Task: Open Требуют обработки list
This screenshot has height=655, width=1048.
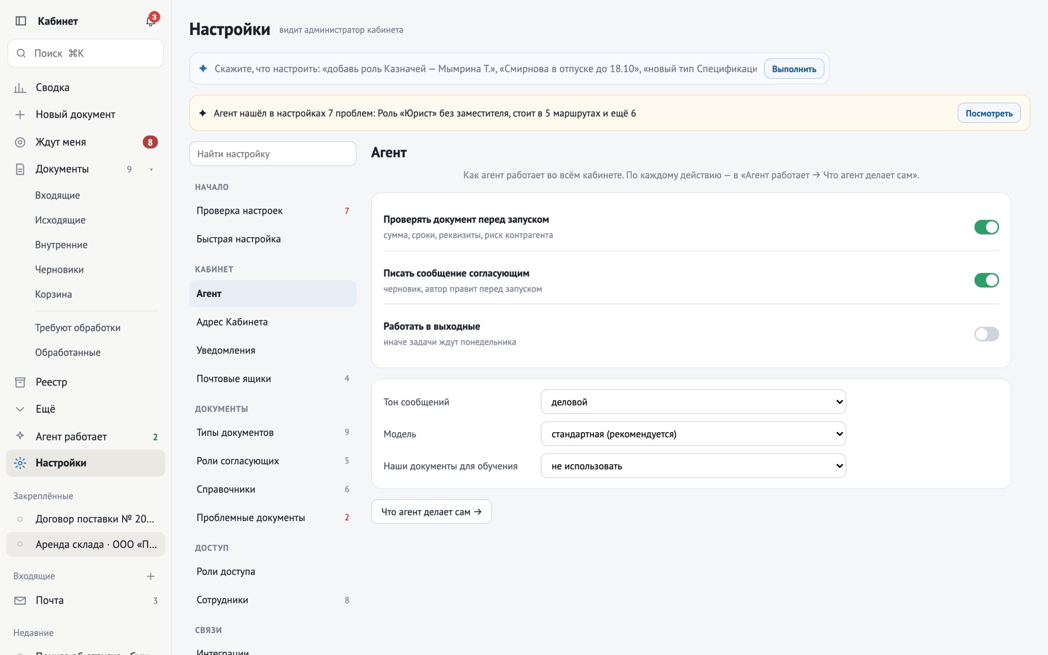Action: pyautogui.click(x=77, y=328)
